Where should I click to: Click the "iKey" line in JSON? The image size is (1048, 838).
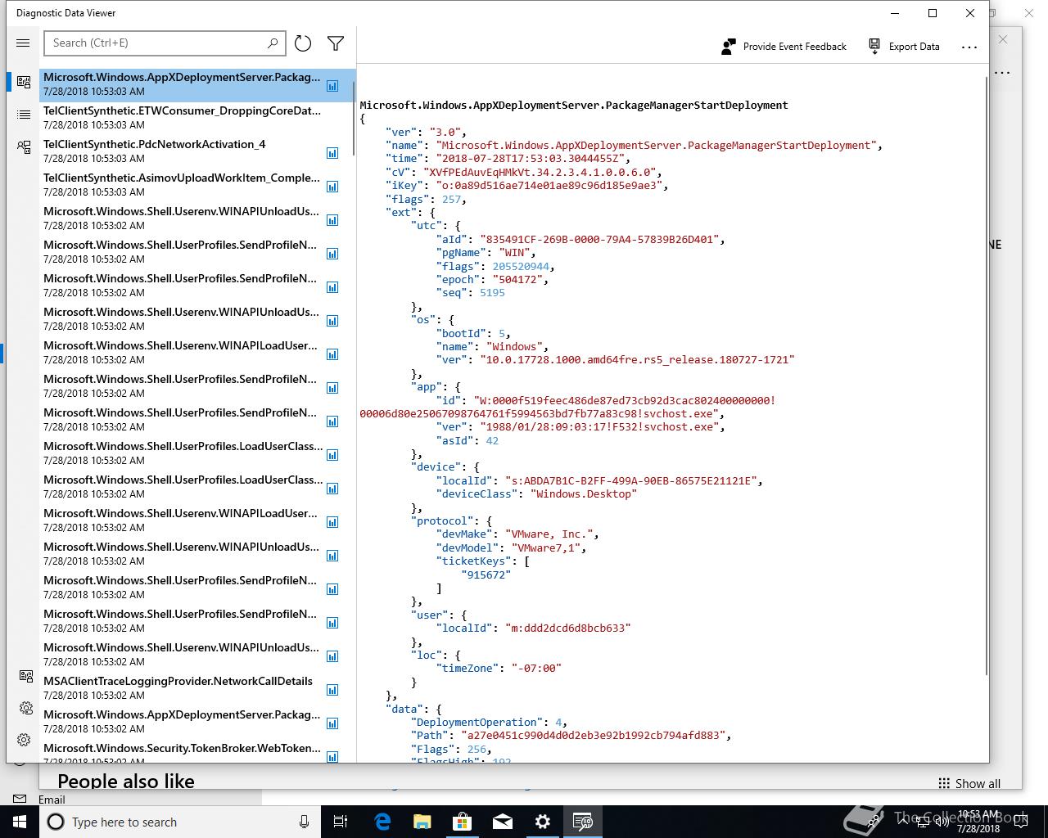click(526, 185)
